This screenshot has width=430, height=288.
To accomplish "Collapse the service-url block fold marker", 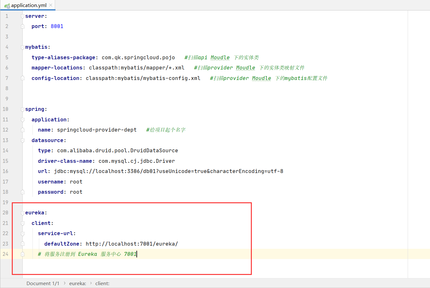I will click(23, 234).
